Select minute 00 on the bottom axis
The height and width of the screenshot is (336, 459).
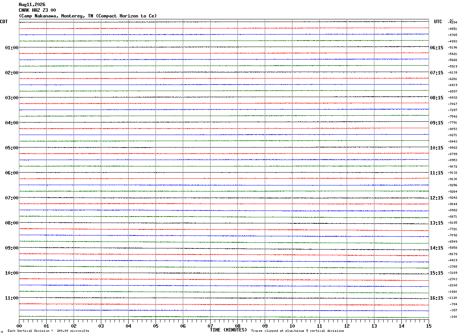(19, 326)
